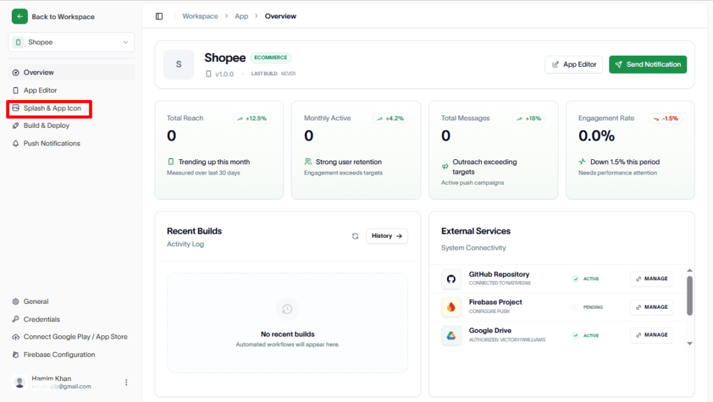Open Connect Google Play / App Store
Image resolution: width=713 pixels, height=402 pixels.
72,337
